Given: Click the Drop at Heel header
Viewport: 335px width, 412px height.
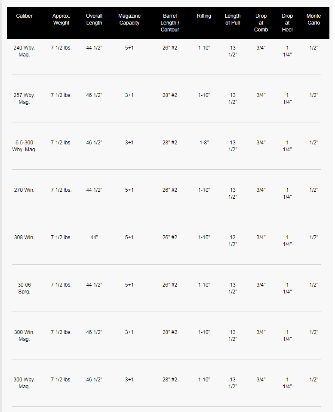Looking at the screenshot, I should coord(287,22).
